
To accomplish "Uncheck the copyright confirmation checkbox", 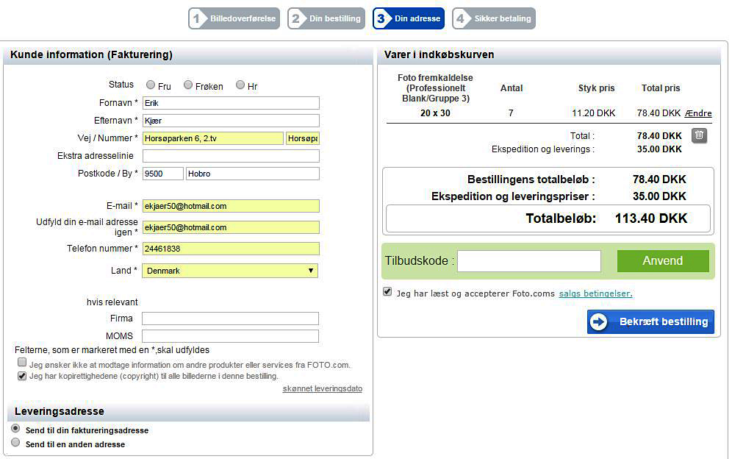I will pos(22,376).
